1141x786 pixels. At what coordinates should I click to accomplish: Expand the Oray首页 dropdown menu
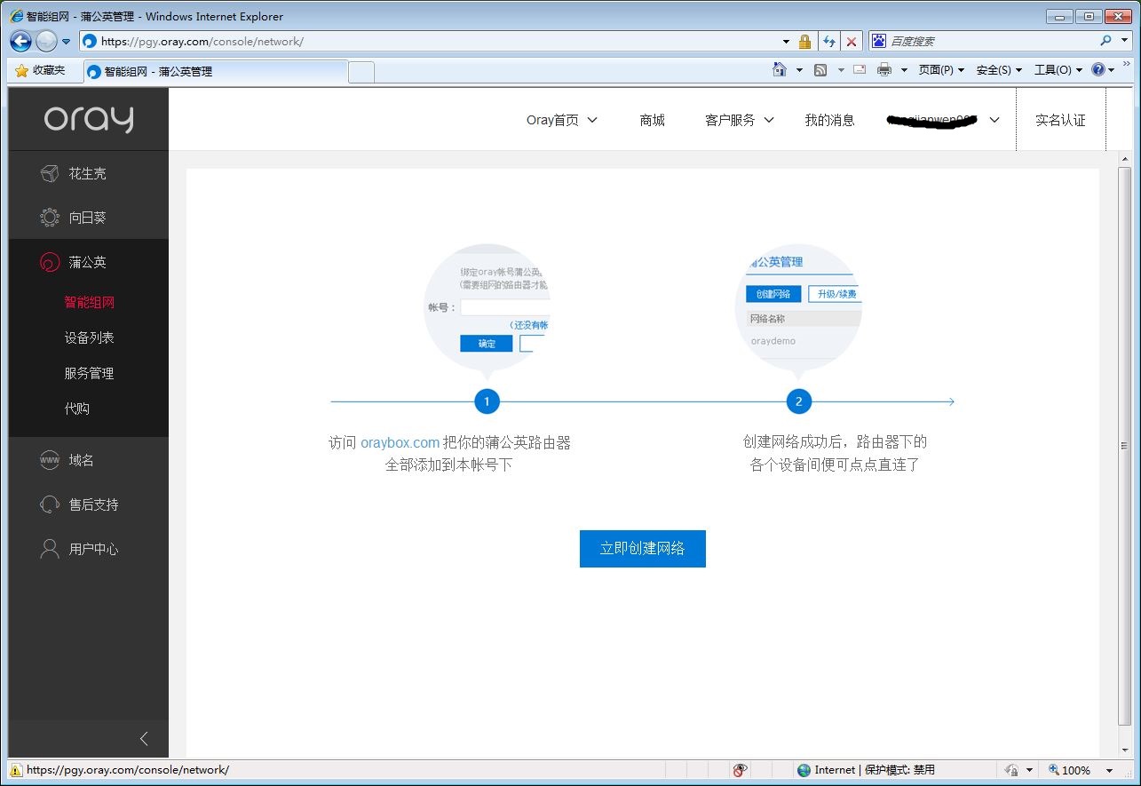[562, 120]
